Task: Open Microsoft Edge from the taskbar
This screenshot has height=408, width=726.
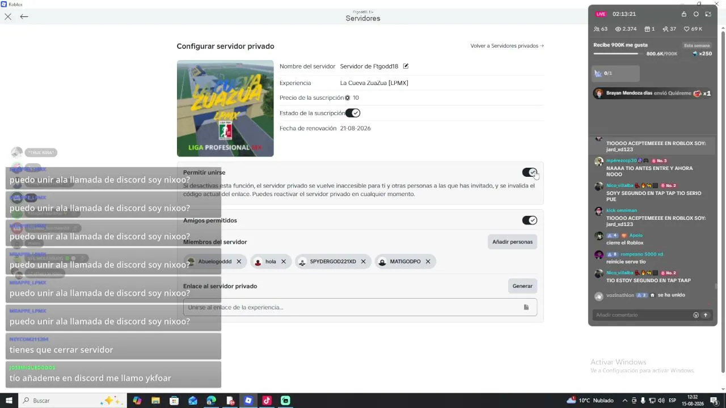Action: 211,401
